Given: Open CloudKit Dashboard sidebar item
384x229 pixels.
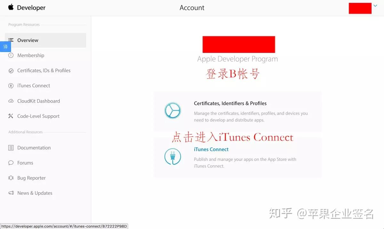Looking at the screenshot, I should click(x=38, y=101).
